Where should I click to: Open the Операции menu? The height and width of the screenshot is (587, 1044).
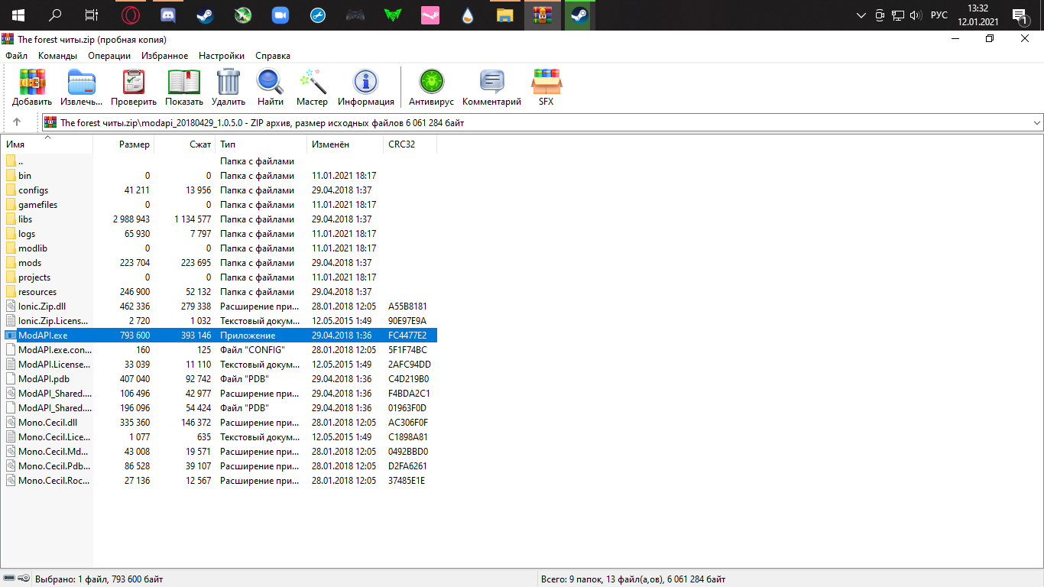[109, 56]
